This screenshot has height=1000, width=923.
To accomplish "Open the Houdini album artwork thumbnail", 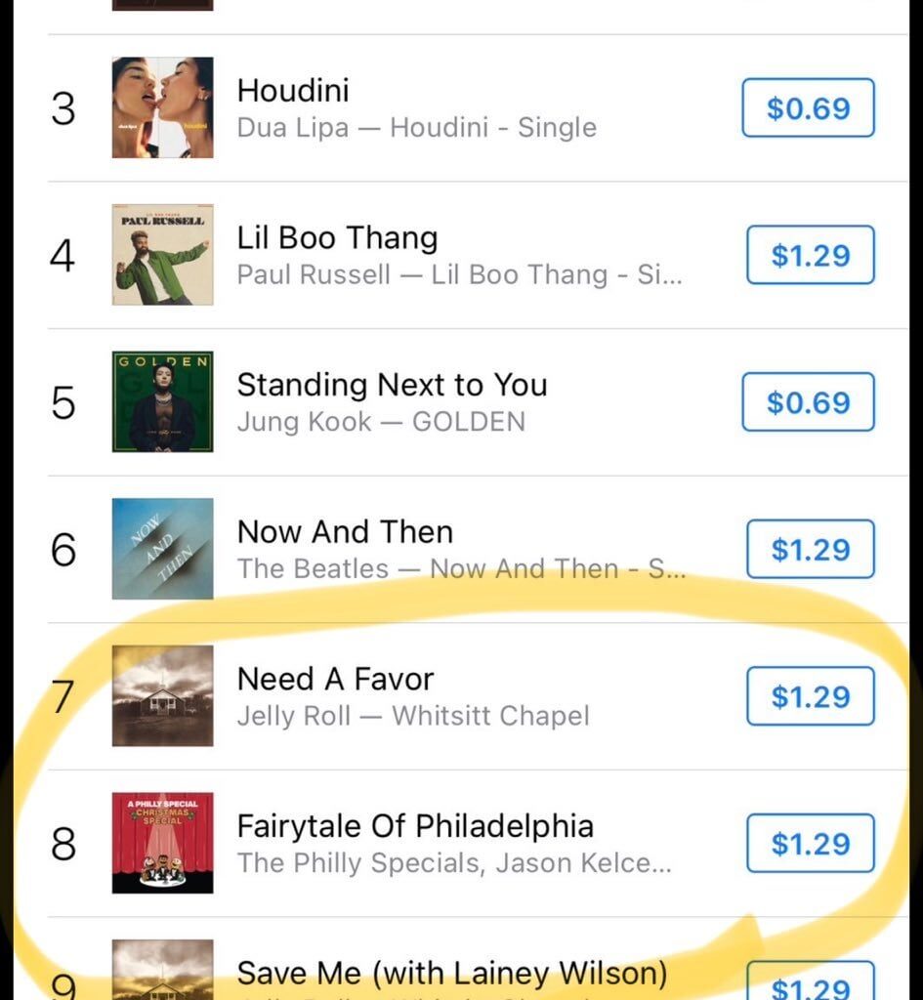I will 162,108.
